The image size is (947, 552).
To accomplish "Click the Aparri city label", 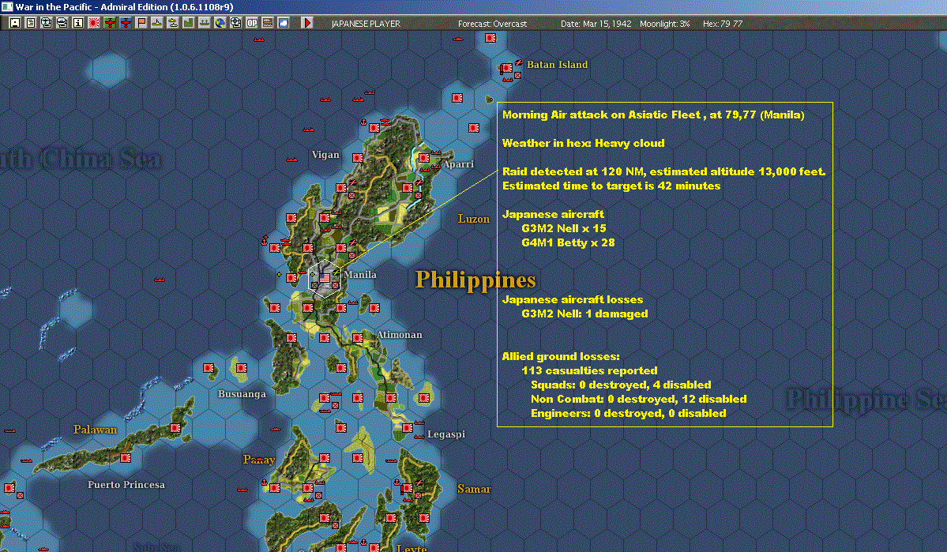I will (458, 163).
